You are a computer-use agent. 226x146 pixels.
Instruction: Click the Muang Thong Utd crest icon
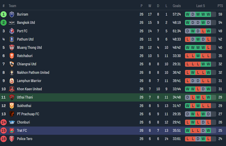point(12,48)
